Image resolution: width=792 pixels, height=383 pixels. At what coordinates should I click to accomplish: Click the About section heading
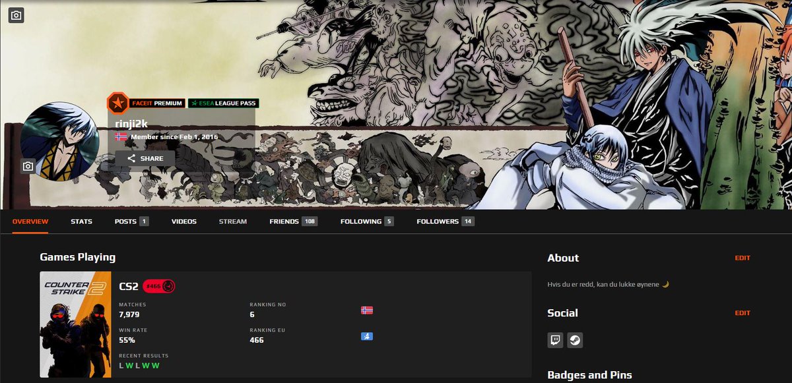pyautogui.click(x=563, y=258)
